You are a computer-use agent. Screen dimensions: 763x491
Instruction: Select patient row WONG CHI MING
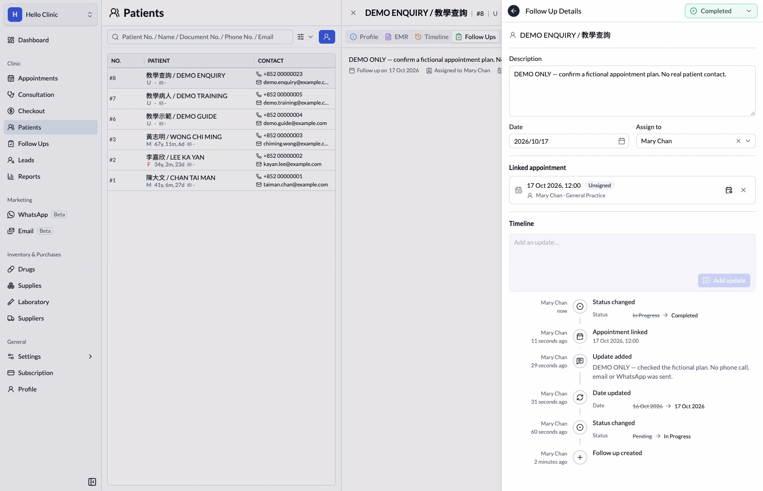221,140
